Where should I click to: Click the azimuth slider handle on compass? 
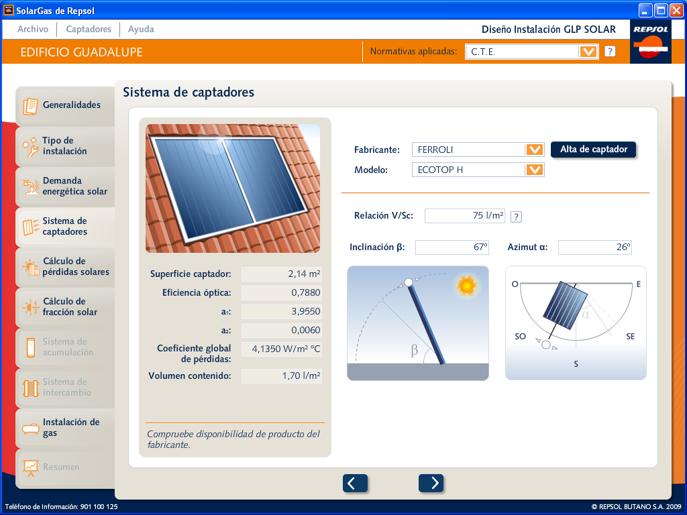click(546, 345)
